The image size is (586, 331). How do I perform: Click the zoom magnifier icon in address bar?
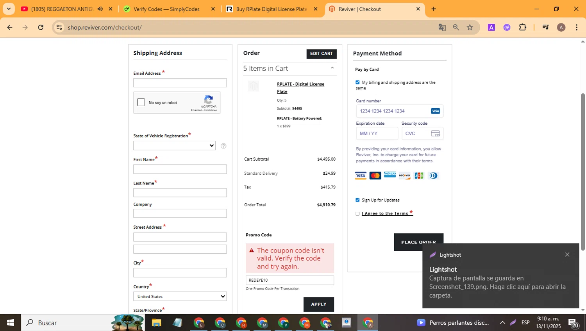456,27
